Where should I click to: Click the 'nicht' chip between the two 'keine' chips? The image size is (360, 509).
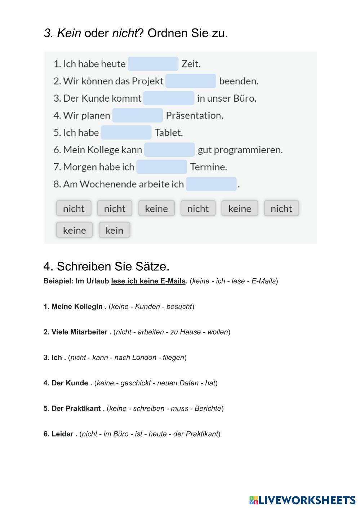click(198, 208)
